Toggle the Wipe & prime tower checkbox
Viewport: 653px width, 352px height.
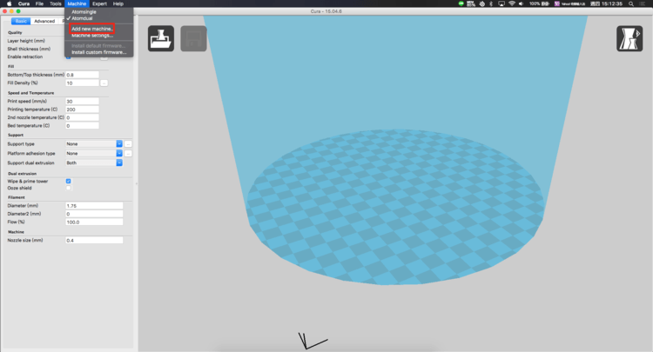tap(68, 181)
